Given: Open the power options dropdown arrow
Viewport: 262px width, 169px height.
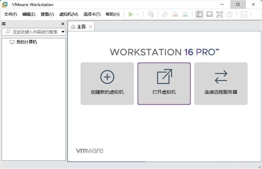Looking at the screenshot, I should (x=138, y=14).
